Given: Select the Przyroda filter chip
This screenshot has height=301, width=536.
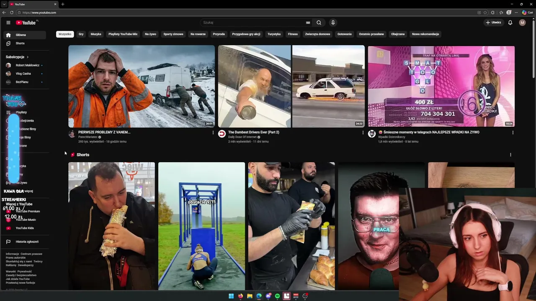Looking at the screenshot, I should click(219, 34).
